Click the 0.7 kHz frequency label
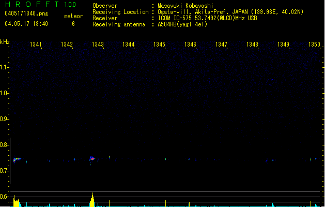Viewport: 325px width, 207px height. click(x=4, y=171)
